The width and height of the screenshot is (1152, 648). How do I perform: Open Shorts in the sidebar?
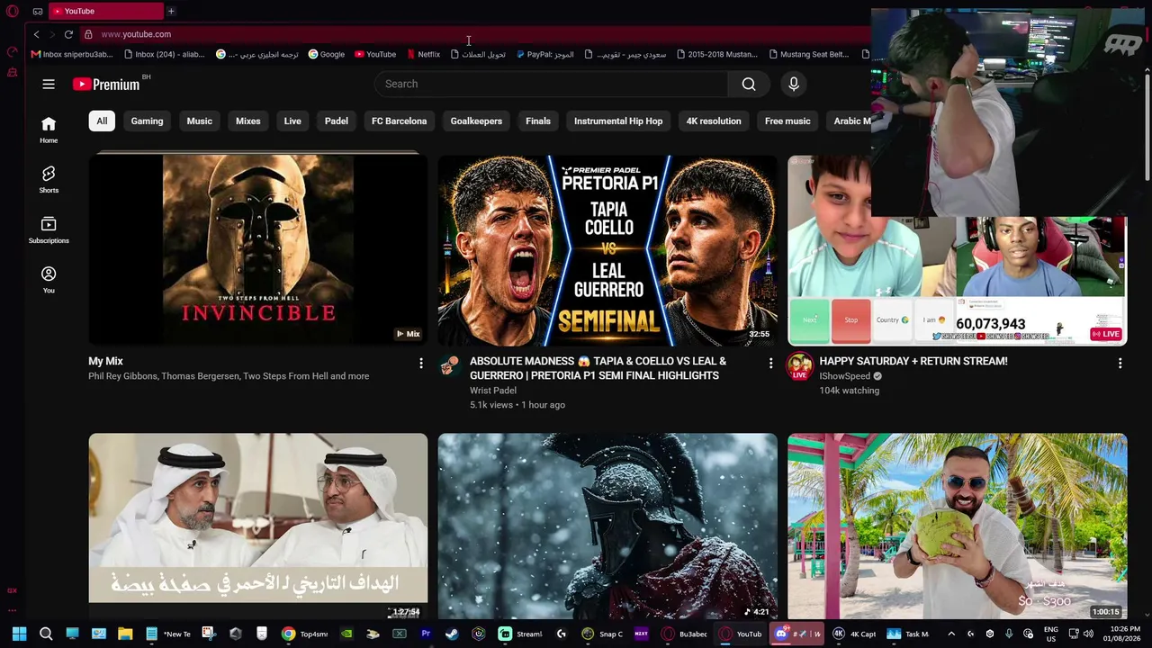coord(49,179)
